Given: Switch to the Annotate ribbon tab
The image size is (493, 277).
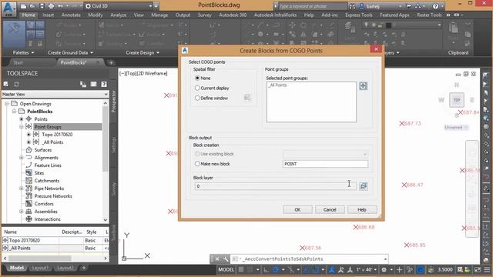Looking at the screenshot, I should 71,15.
